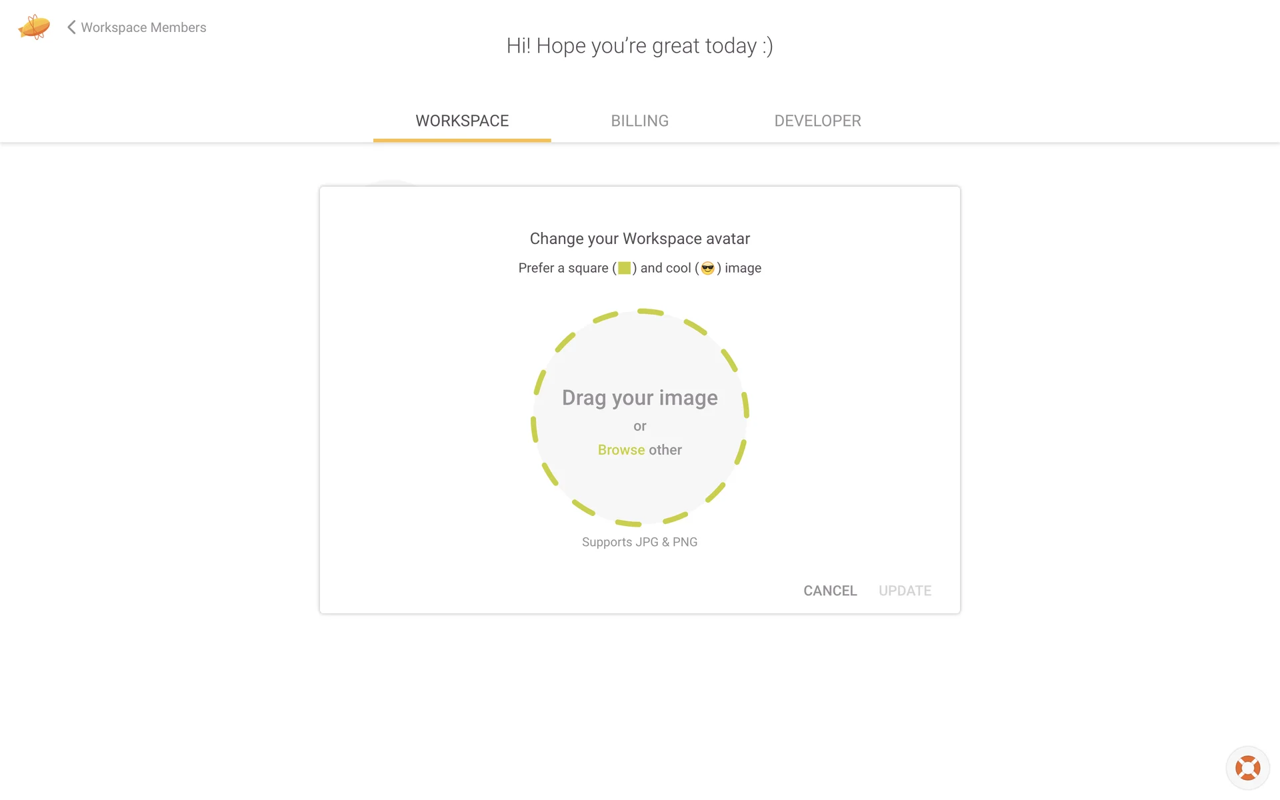This screenshot has height=800, width=1280.
Task: Click the back chevron arrow
Action: (x=71, y=27)
